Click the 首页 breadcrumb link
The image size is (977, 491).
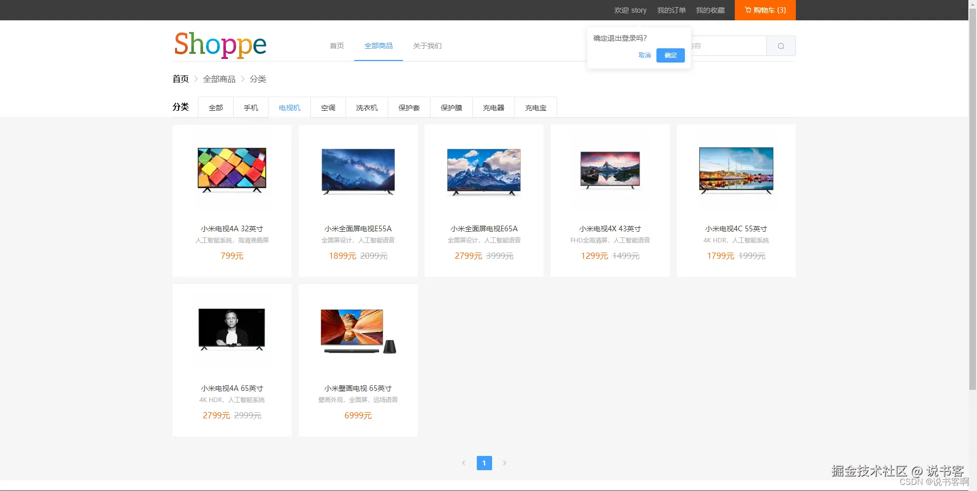coord(180,79)
